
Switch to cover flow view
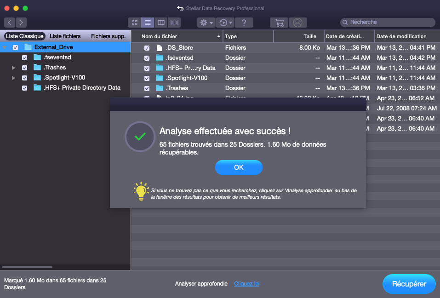pos(174,23)
